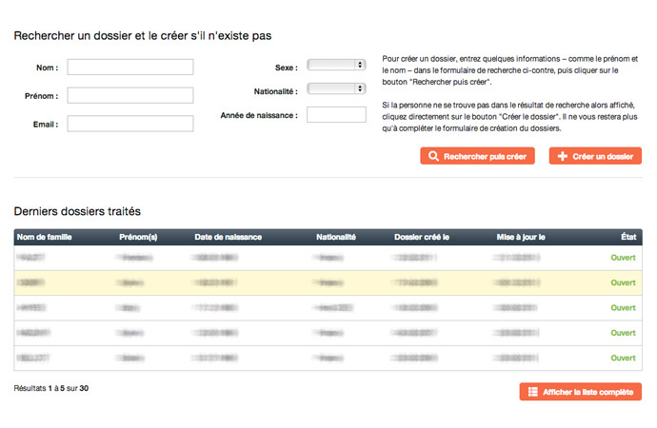
Task: Click the plus icon in Créer un dossier
Action: pyautogui.click(x=563, y=156)
